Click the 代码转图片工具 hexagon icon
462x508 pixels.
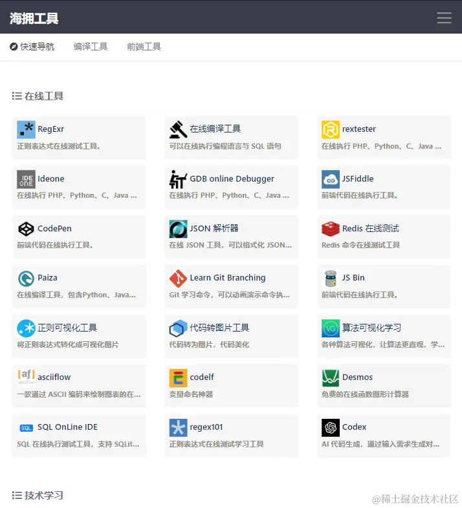click(178, 328)
